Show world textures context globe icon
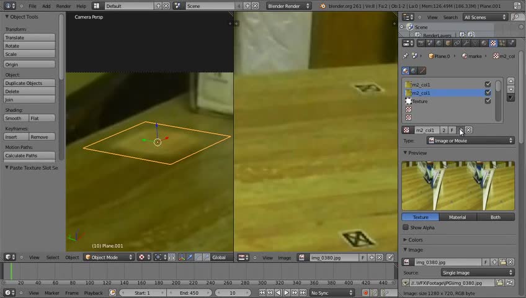 point(414,71)
